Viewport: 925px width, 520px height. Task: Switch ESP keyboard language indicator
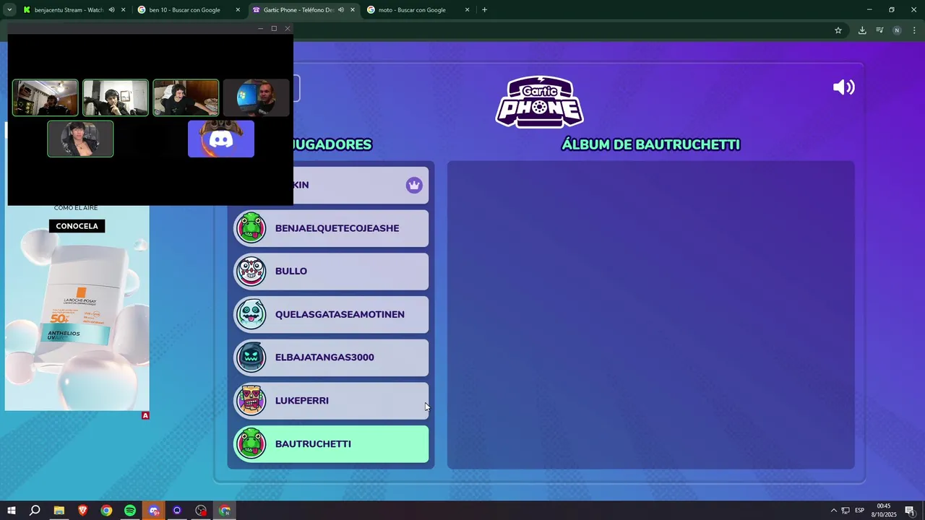point(860,511)
